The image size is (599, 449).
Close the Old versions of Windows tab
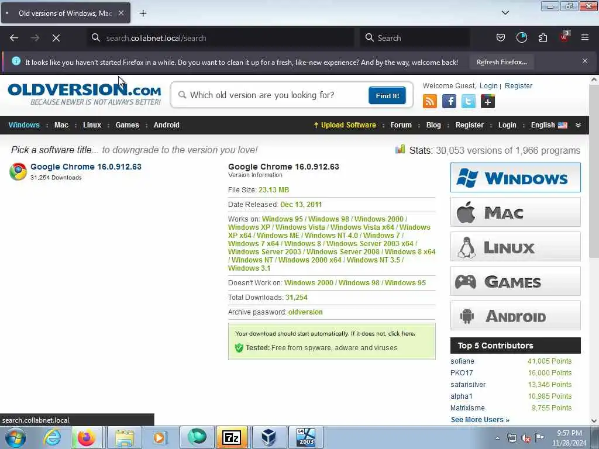pos(121,13)
